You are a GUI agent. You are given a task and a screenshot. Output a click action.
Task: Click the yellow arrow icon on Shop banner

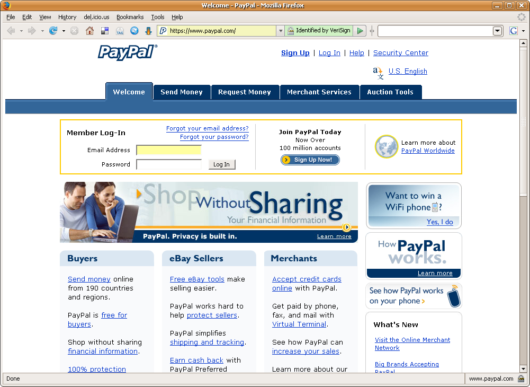[346, 227]
